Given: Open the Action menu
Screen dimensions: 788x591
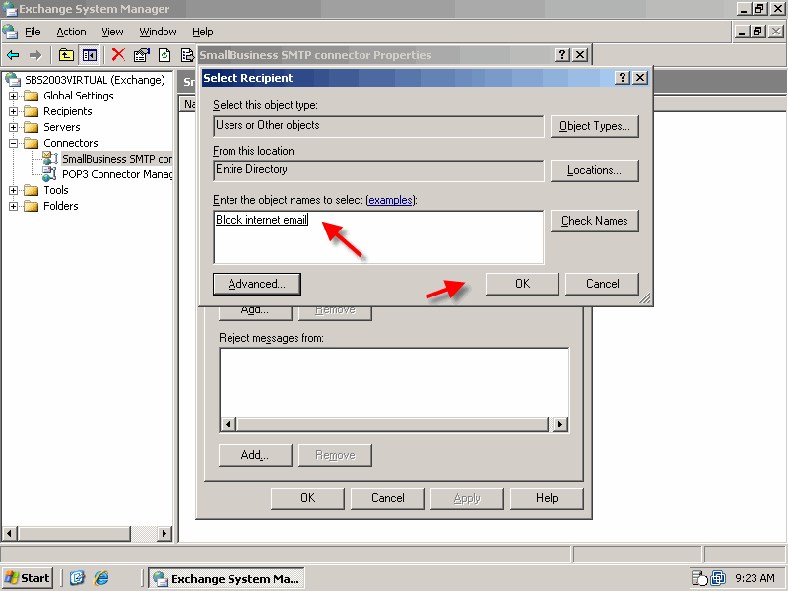Looking at the screenshot, I should (71, 32).
